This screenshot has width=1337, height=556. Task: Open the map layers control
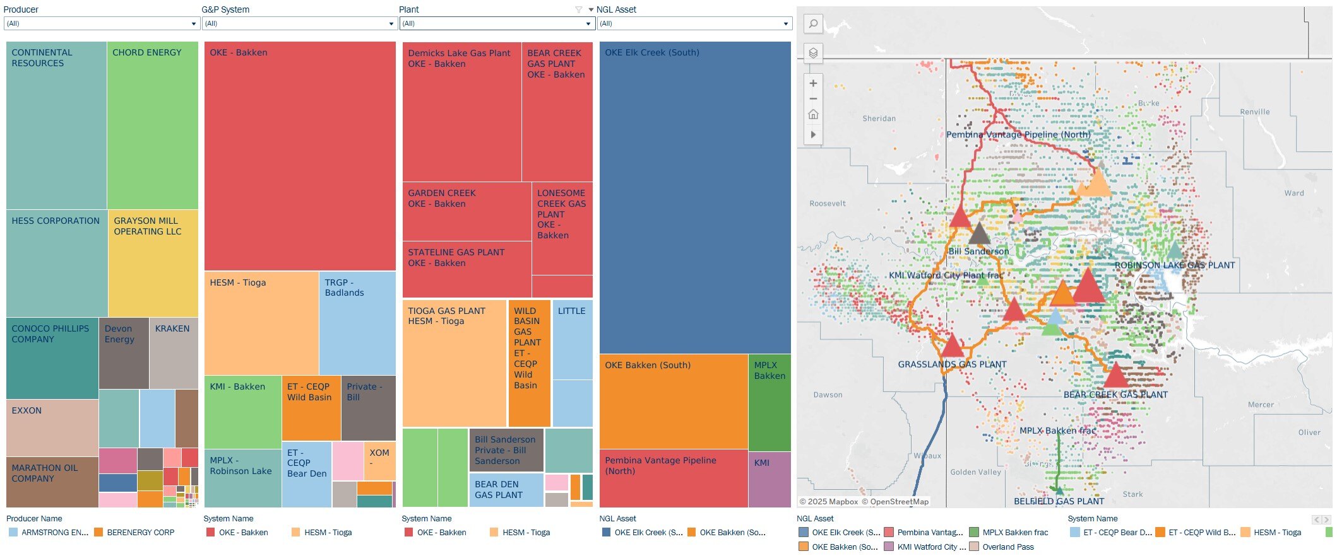tap(813, 53)
